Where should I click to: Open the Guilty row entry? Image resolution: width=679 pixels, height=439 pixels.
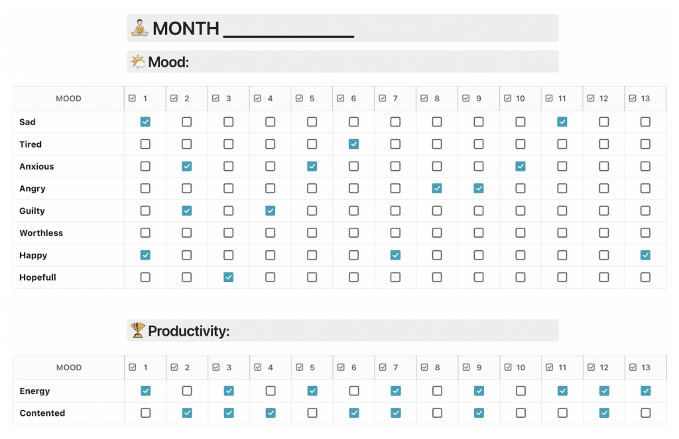(x=32, y=211)
